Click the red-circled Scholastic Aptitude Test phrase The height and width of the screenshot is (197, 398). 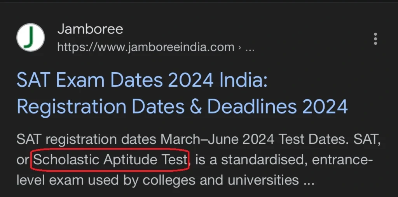pyautogui.click(x=110, y=159)
